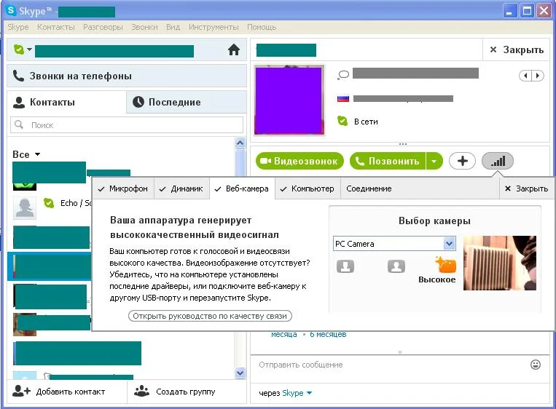This screenshot has width=556, height=409.
Task: Click the Позвонить call button
Action: click(x=388, y=161)
